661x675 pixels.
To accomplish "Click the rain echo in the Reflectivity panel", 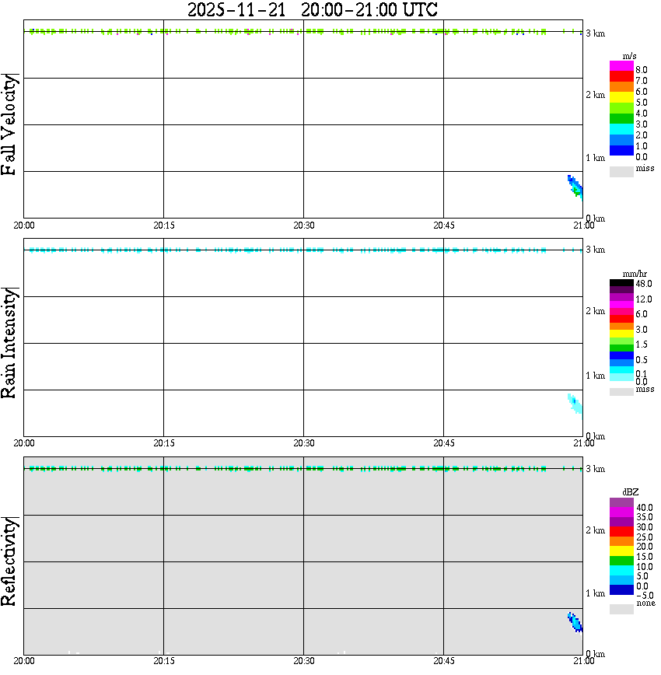I will click(x=575, y=622).
